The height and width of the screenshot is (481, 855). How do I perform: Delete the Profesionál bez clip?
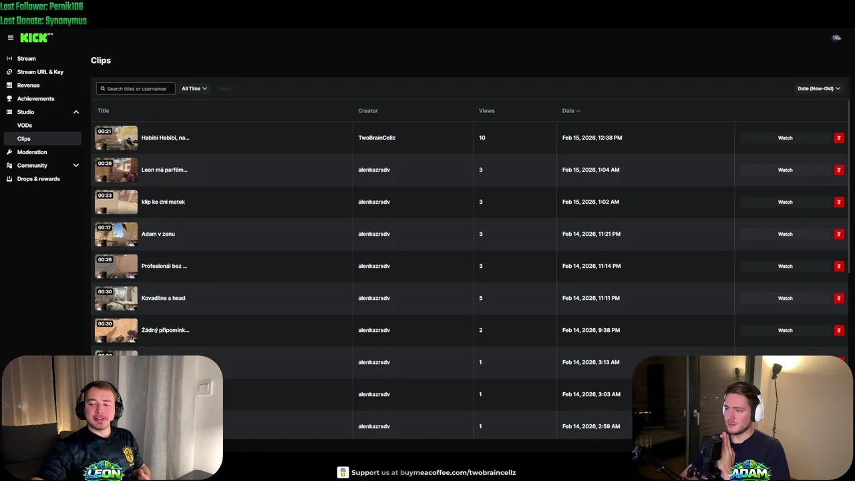[x=839, y=266]
